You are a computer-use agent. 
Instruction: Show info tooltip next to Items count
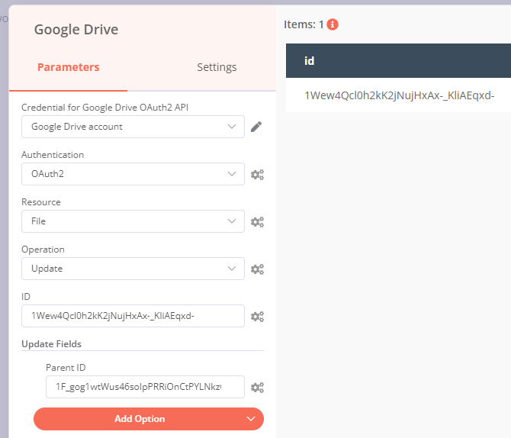tap(333, 24)
